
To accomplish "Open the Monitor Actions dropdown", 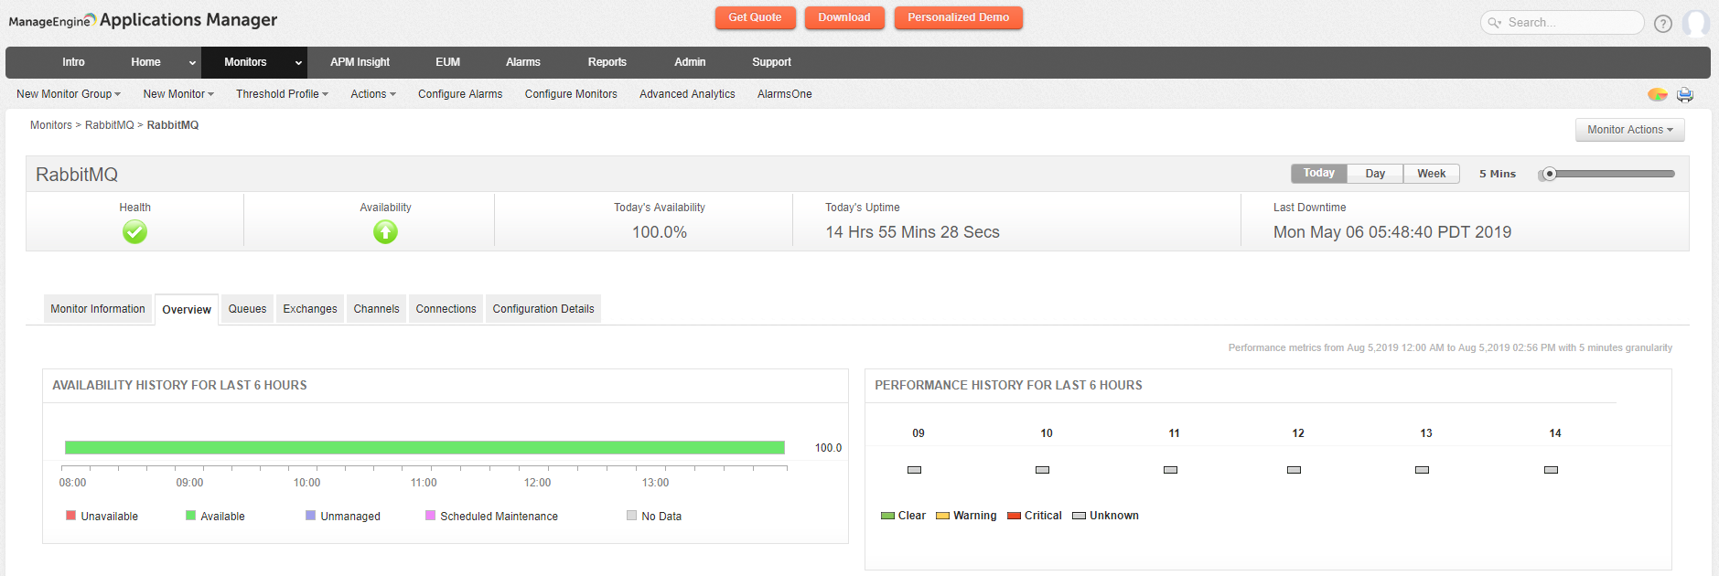I will 1629,130.
